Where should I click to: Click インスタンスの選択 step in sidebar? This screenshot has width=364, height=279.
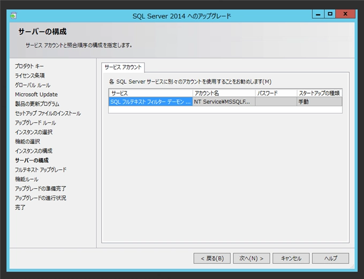(x=34, y=132)
